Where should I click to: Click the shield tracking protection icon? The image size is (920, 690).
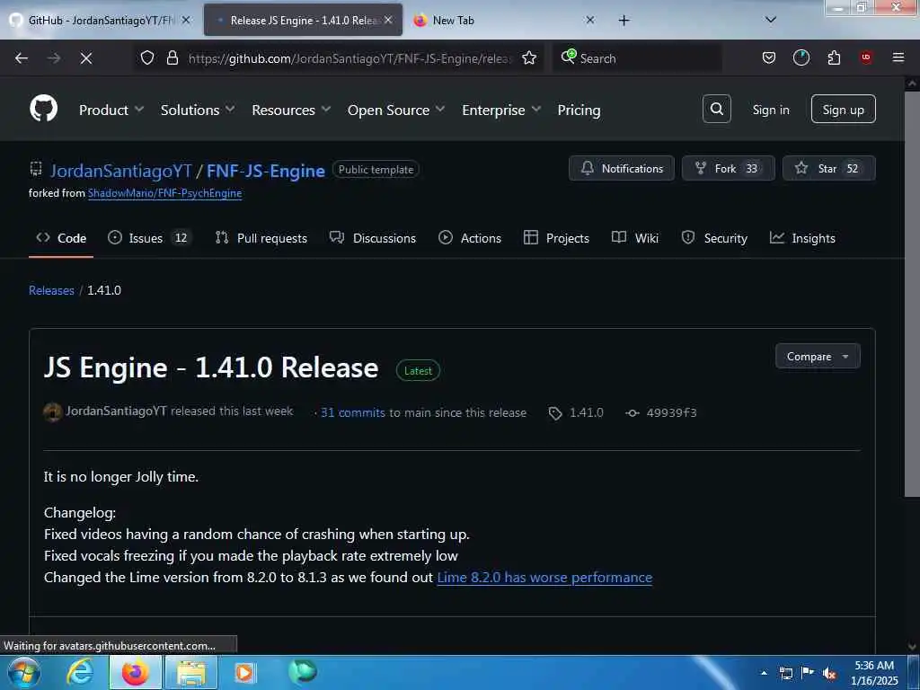[147, 57]
